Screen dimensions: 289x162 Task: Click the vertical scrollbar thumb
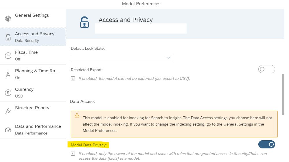[x=283, y=91]
